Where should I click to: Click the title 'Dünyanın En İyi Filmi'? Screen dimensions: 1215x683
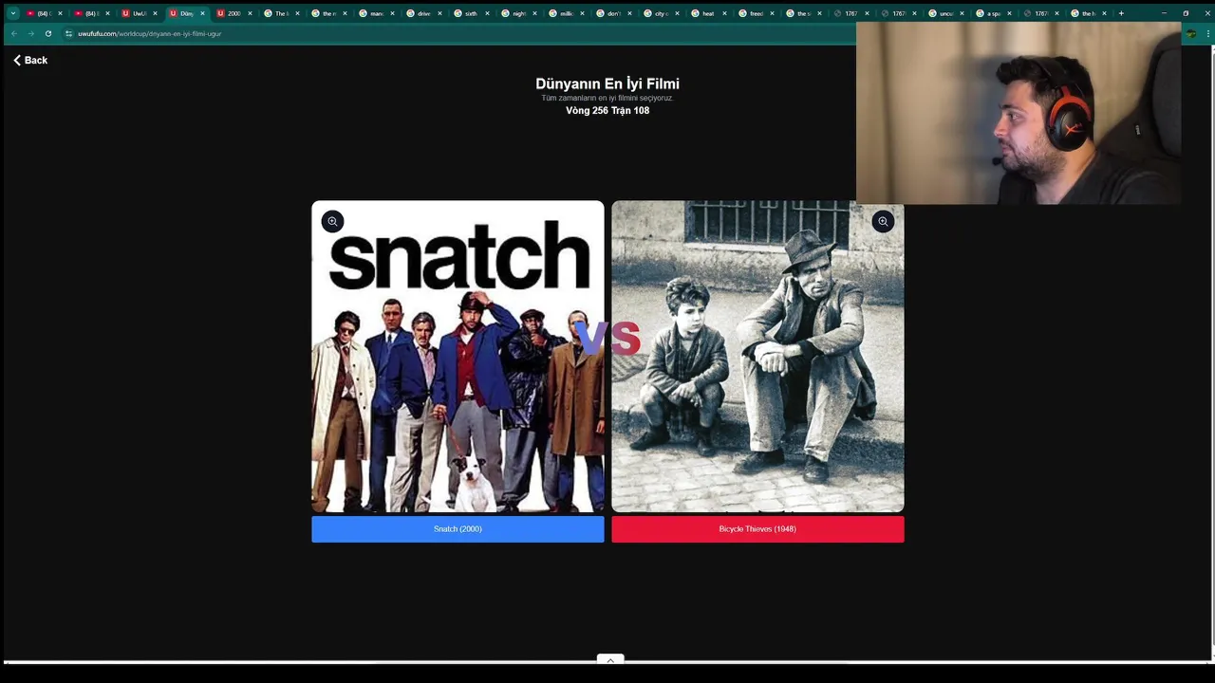(607, 83)
